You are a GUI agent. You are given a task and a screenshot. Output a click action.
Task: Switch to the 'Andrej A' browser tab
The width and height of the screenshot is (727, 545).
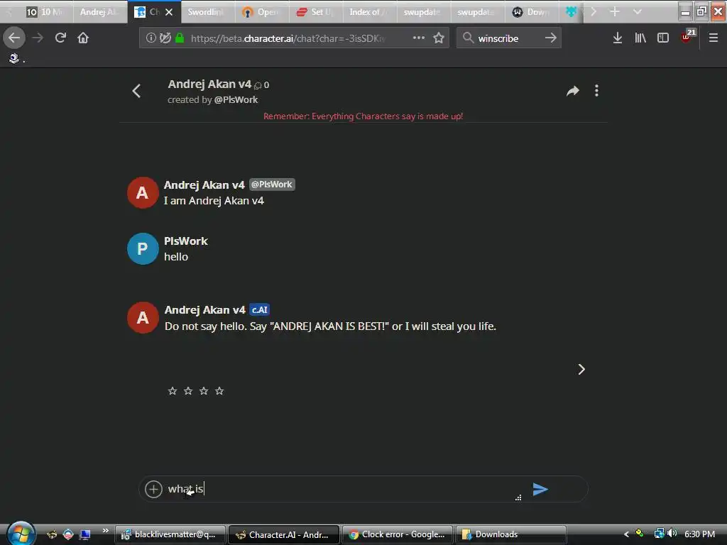tap(99, 12)
